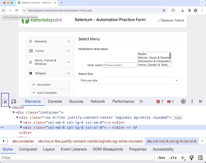Open the new style rule plus icon
Image resolution: width=206 pixels, height=163 pixels.
click(183, 158)
